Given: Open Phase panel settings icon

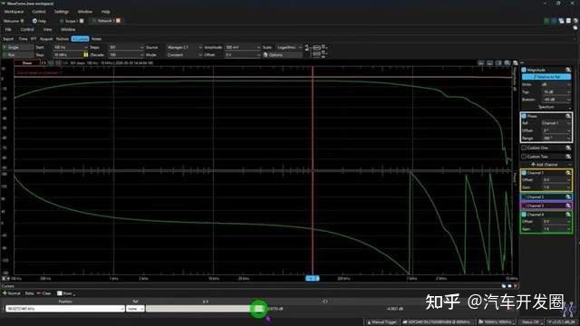Looking at the screenshot, I should [x=568, y=116].
